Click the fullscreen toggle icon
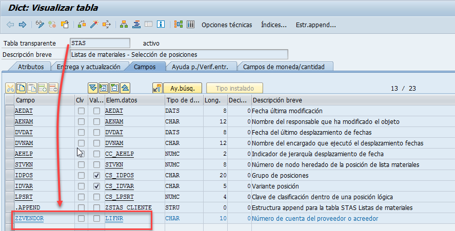Viewport: 455px width, 231px height. 149,25
